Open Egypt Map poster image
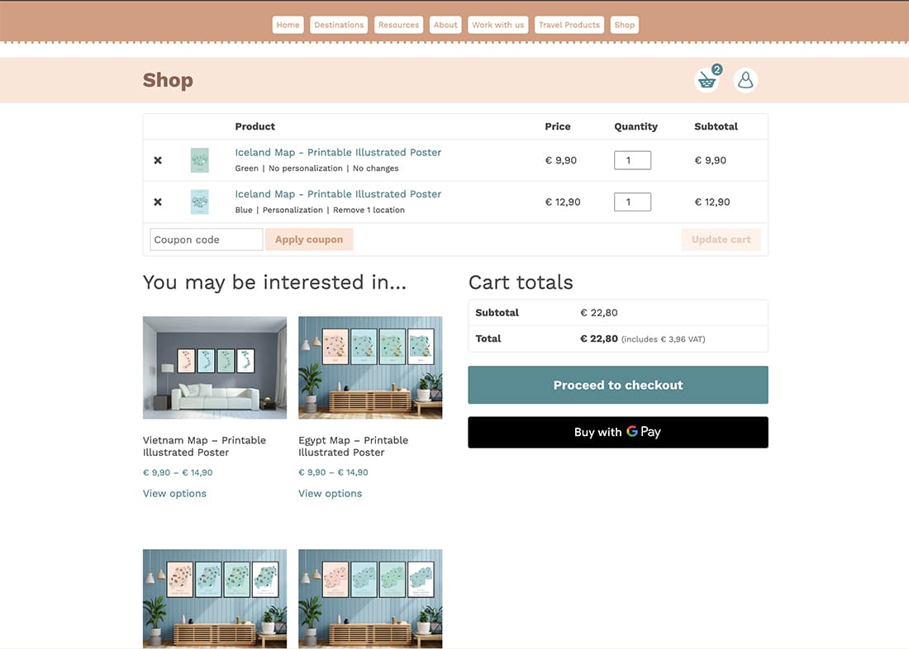909x649 pixels. pos(370,367)
